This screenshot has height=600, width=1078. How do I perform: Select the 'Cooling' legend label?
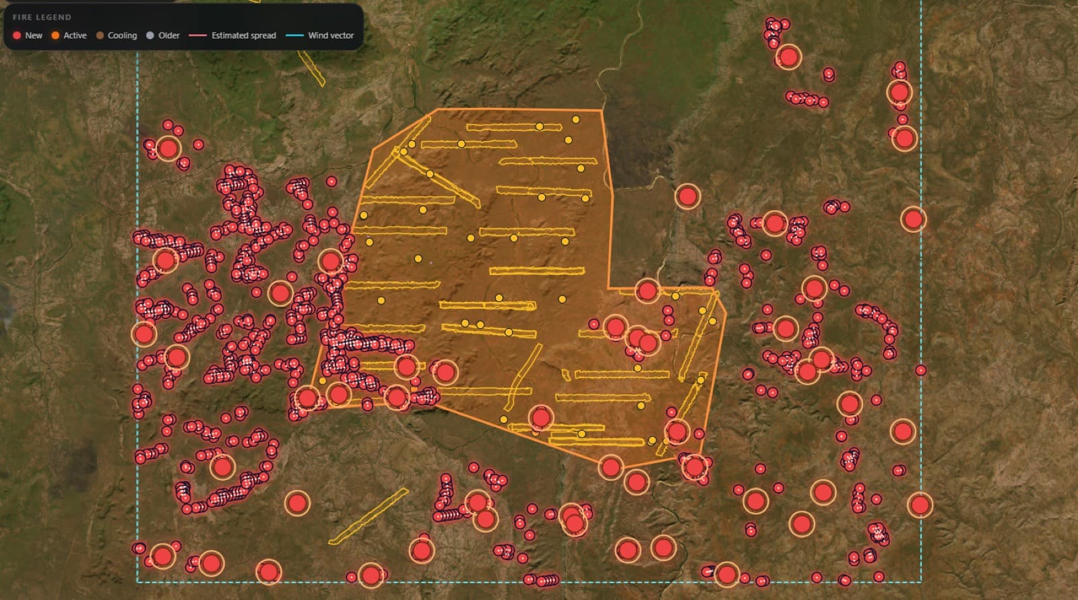pos(122,35)
